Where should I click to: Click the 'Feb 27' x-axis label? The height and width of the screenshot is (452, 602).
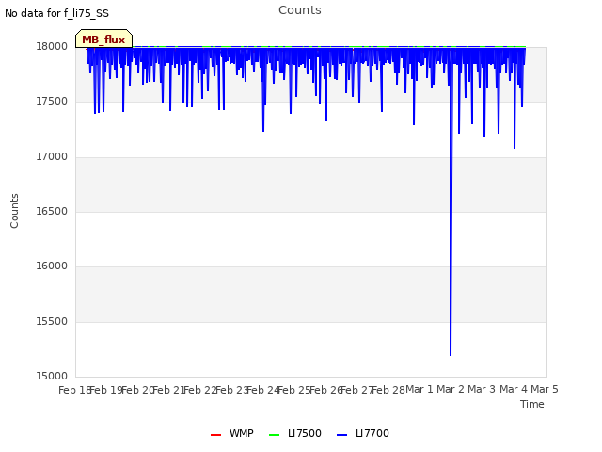tap(357, 390)
